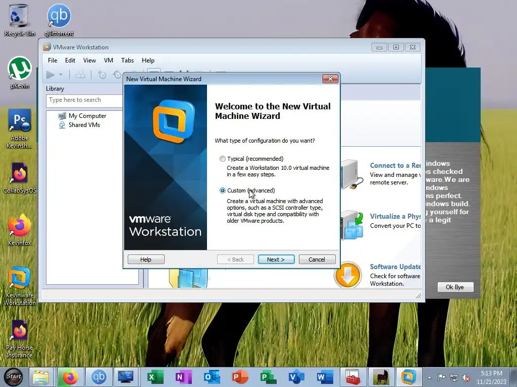Screen dimensions: 517x387
Task: Click the Power On play toolbar icon
Action: 50,75
